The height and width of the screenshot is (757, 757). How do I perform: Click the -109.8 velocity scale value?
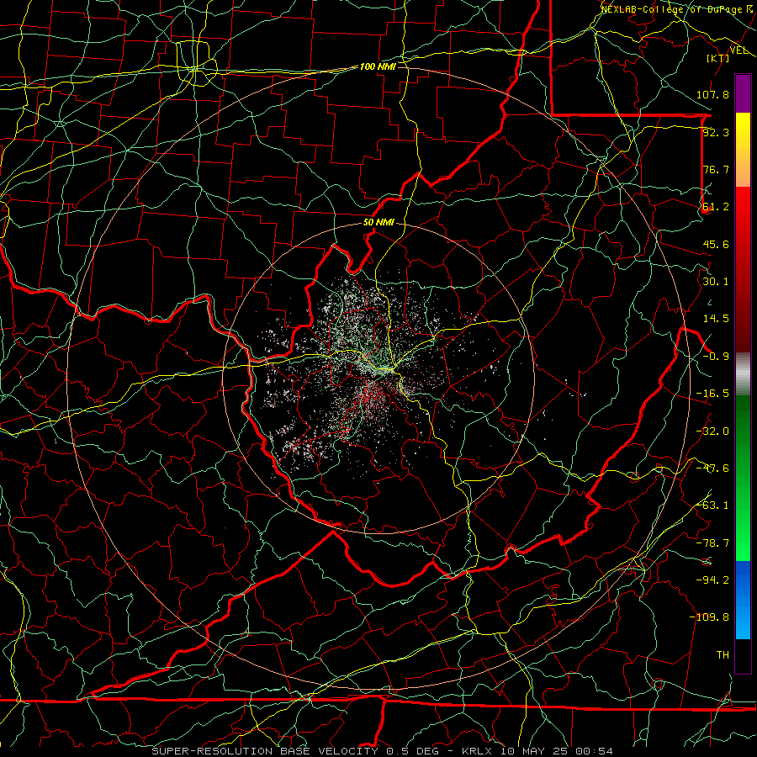[709, 617]
